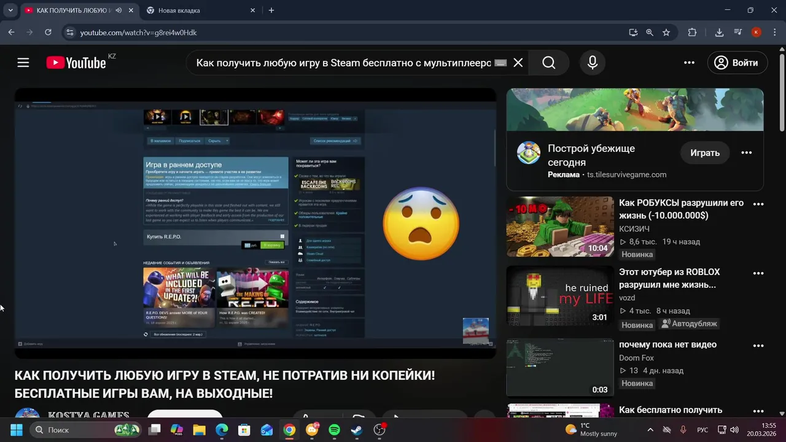Clear the search query with the X
Viewport: 786px width, 442px height.
518,63
